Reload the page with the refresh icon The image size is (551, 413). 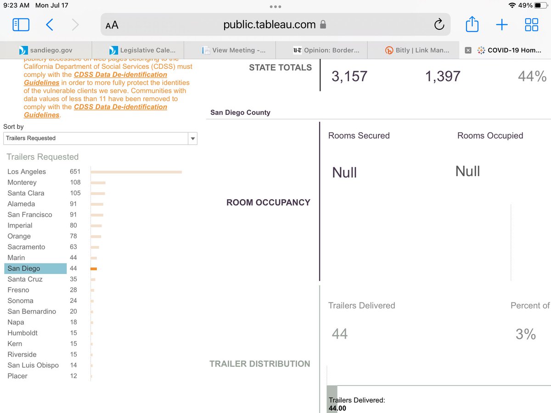439,24
